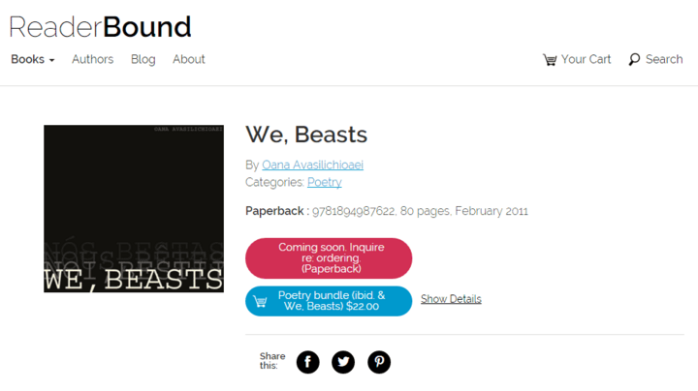Visit author Oana Avasilichioaei's page
Viewport: 698px width, 391px height.
(x=312, y=165)
